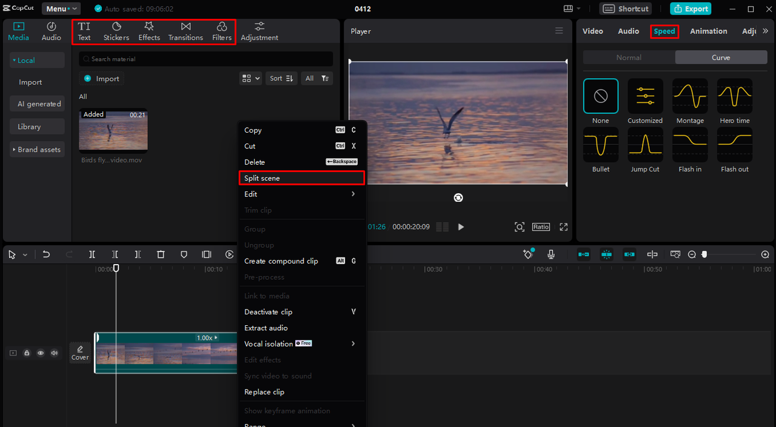Viewport: 776px width, 427px height.
Task: Hide the video track with eye icon
Action: (x=41, y=353)
